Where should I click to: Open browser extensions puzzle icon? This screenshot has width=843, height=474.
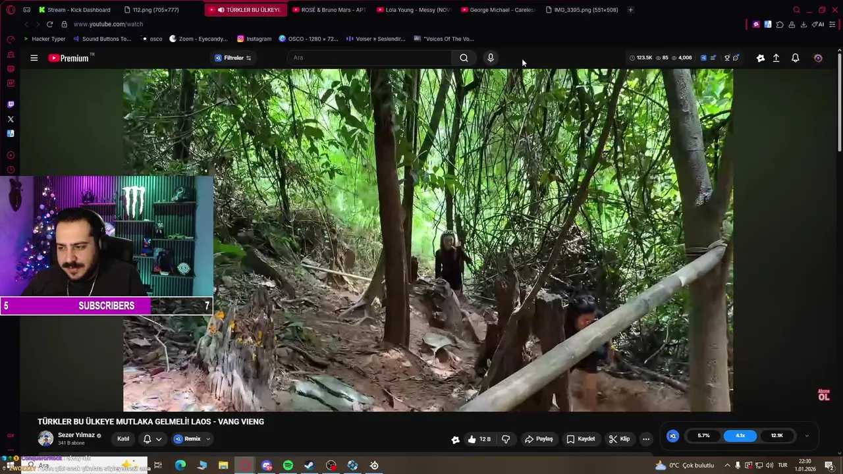coord(780,24)
